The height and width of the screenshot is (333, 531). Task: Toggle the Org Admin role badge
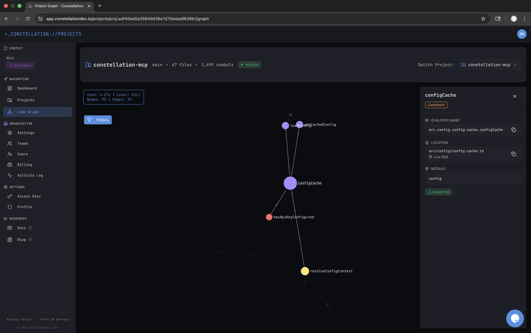point(20,65)
